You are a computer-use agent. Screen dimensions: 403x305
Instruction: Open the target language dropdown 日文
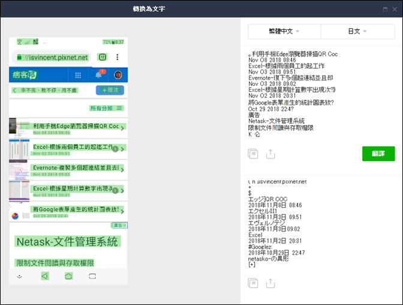(x=358, y=31)
